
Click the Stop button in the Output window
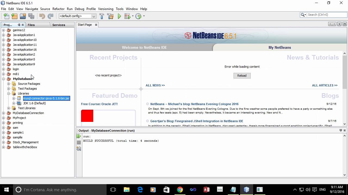click(x=79, y=142)
